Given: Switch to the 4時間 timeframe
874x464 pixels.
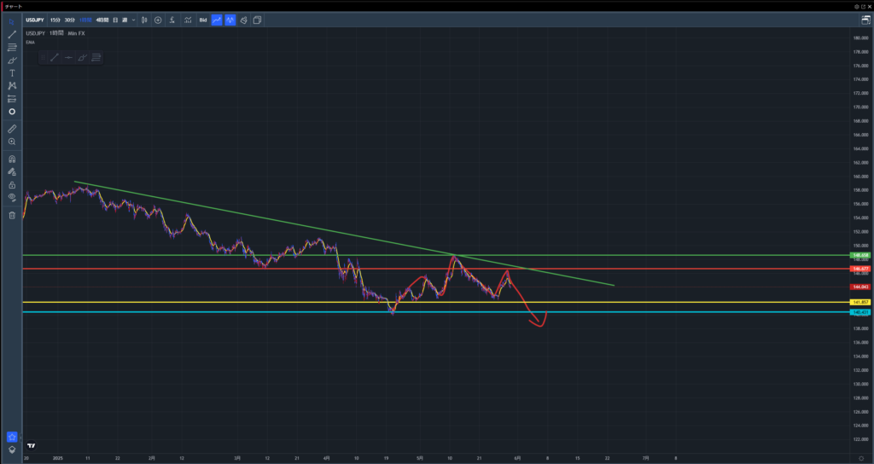Looking at the screenshot, I should tap(102, 20).
